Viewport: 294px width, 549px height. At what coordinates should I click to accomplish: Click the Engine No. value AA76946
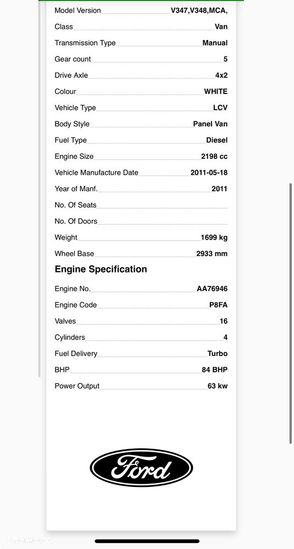click(x=212, y=289)
